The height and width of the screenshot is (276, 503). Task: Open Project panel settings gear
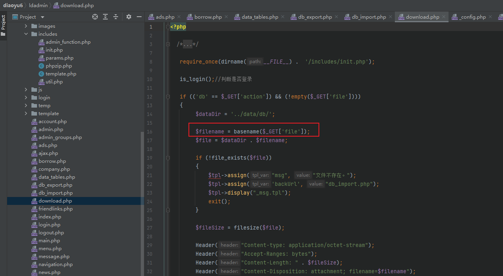(129, 17)
